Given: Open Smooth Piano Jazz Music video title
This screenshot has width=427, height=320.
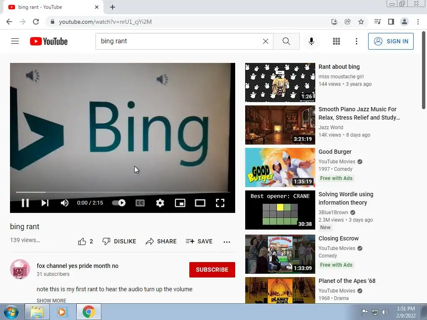Looking at the screenshot, I should click(x=359, y=113).
